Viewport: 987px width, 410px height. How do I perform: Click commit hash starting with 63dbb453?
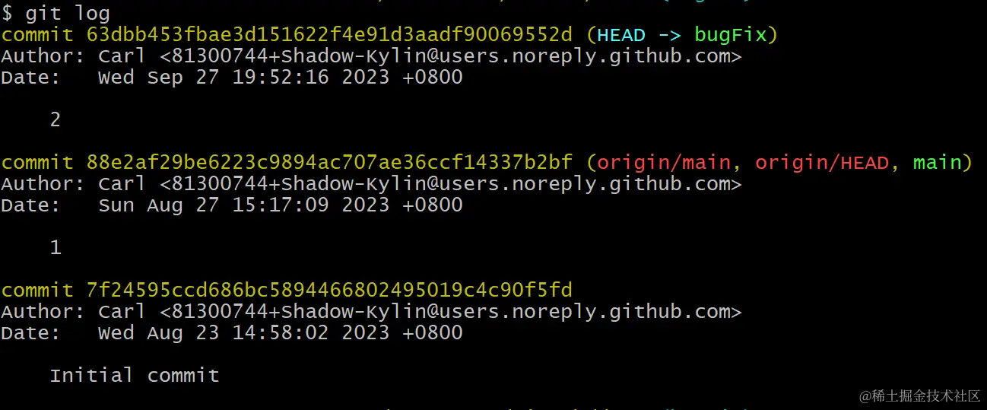pos(329,35)
